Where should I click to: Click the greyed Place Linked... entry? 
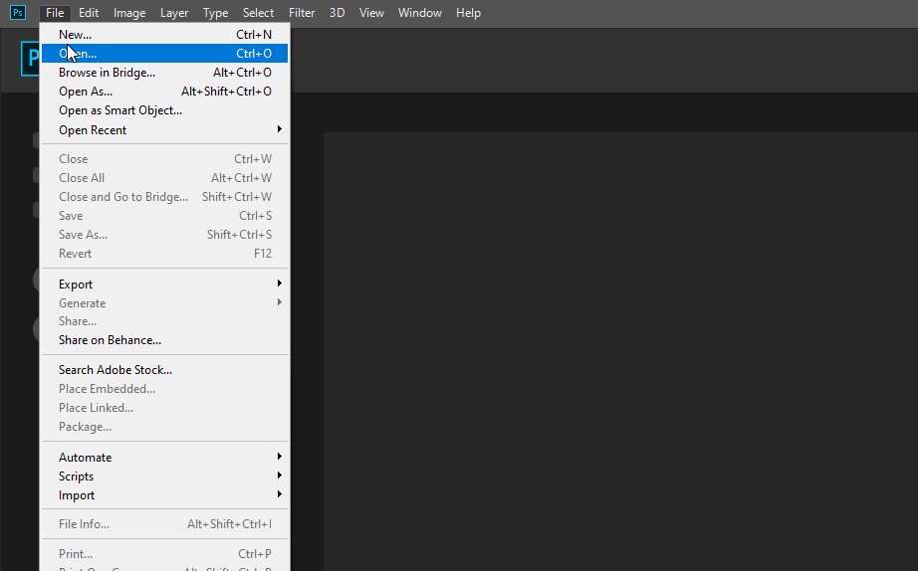coord(164,408)
